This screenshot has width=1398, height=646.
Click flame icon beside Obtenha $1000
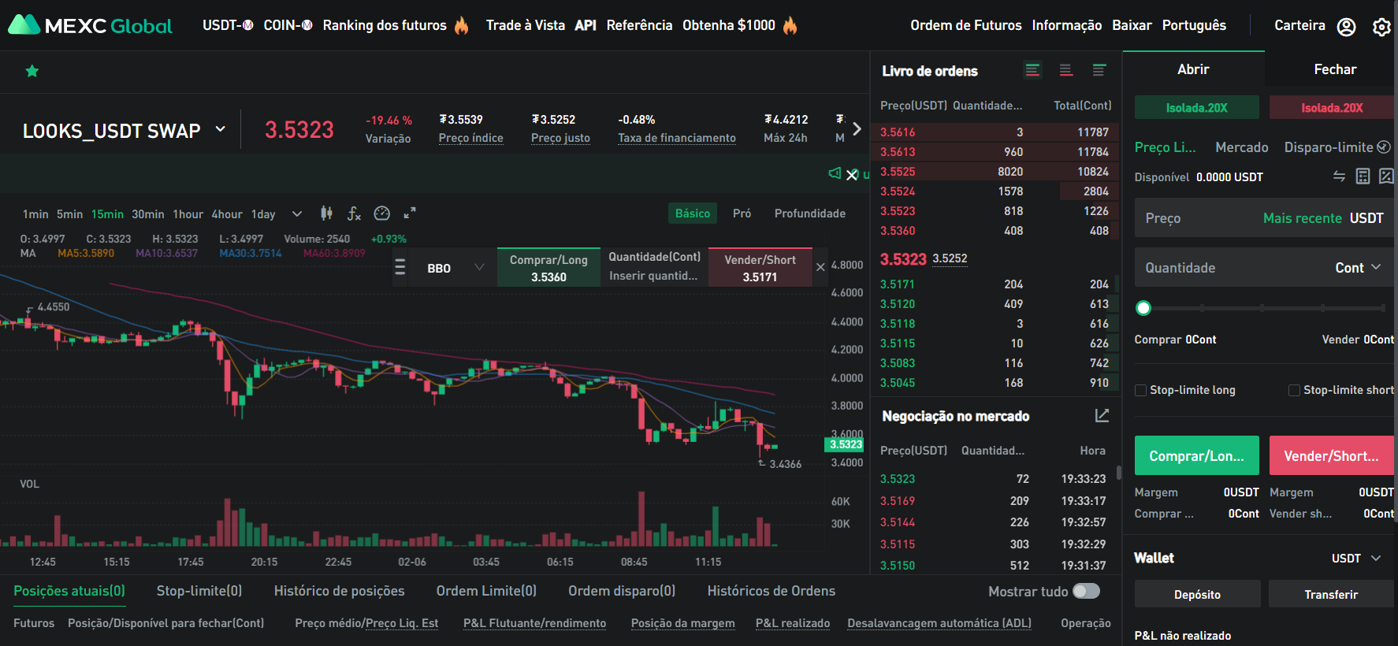pos(790,26)
